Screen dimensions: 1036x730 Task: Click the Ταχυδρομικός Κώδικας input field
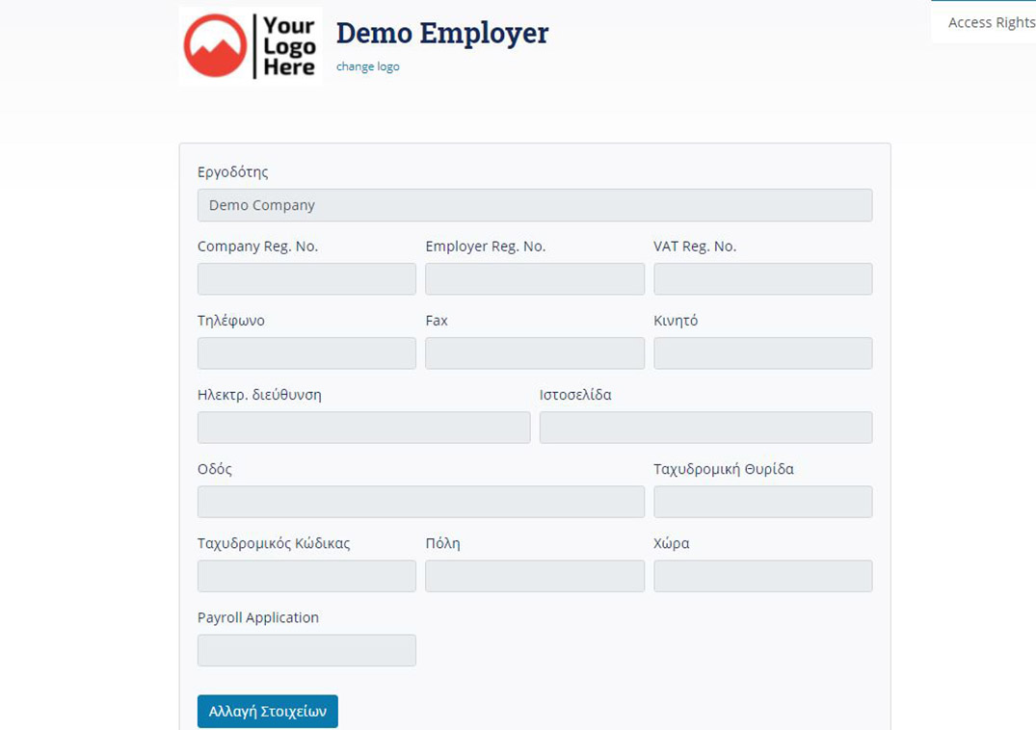[306, 576]
